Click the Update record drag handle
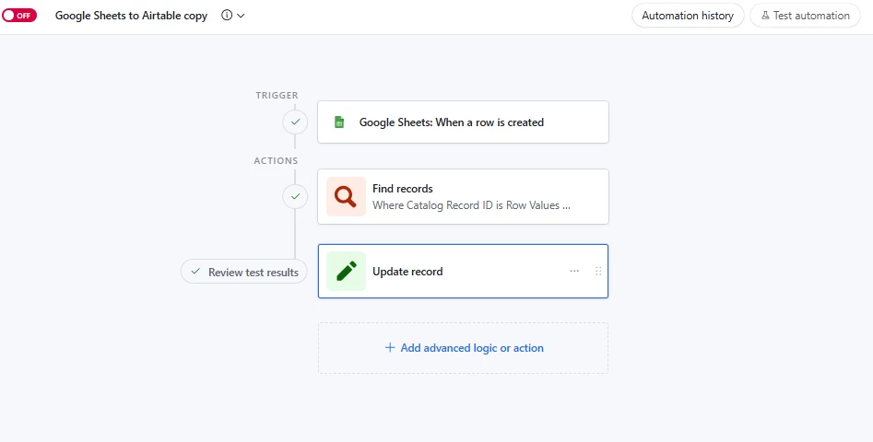Screen dimensions: 873x442 (x=598, y=271)
